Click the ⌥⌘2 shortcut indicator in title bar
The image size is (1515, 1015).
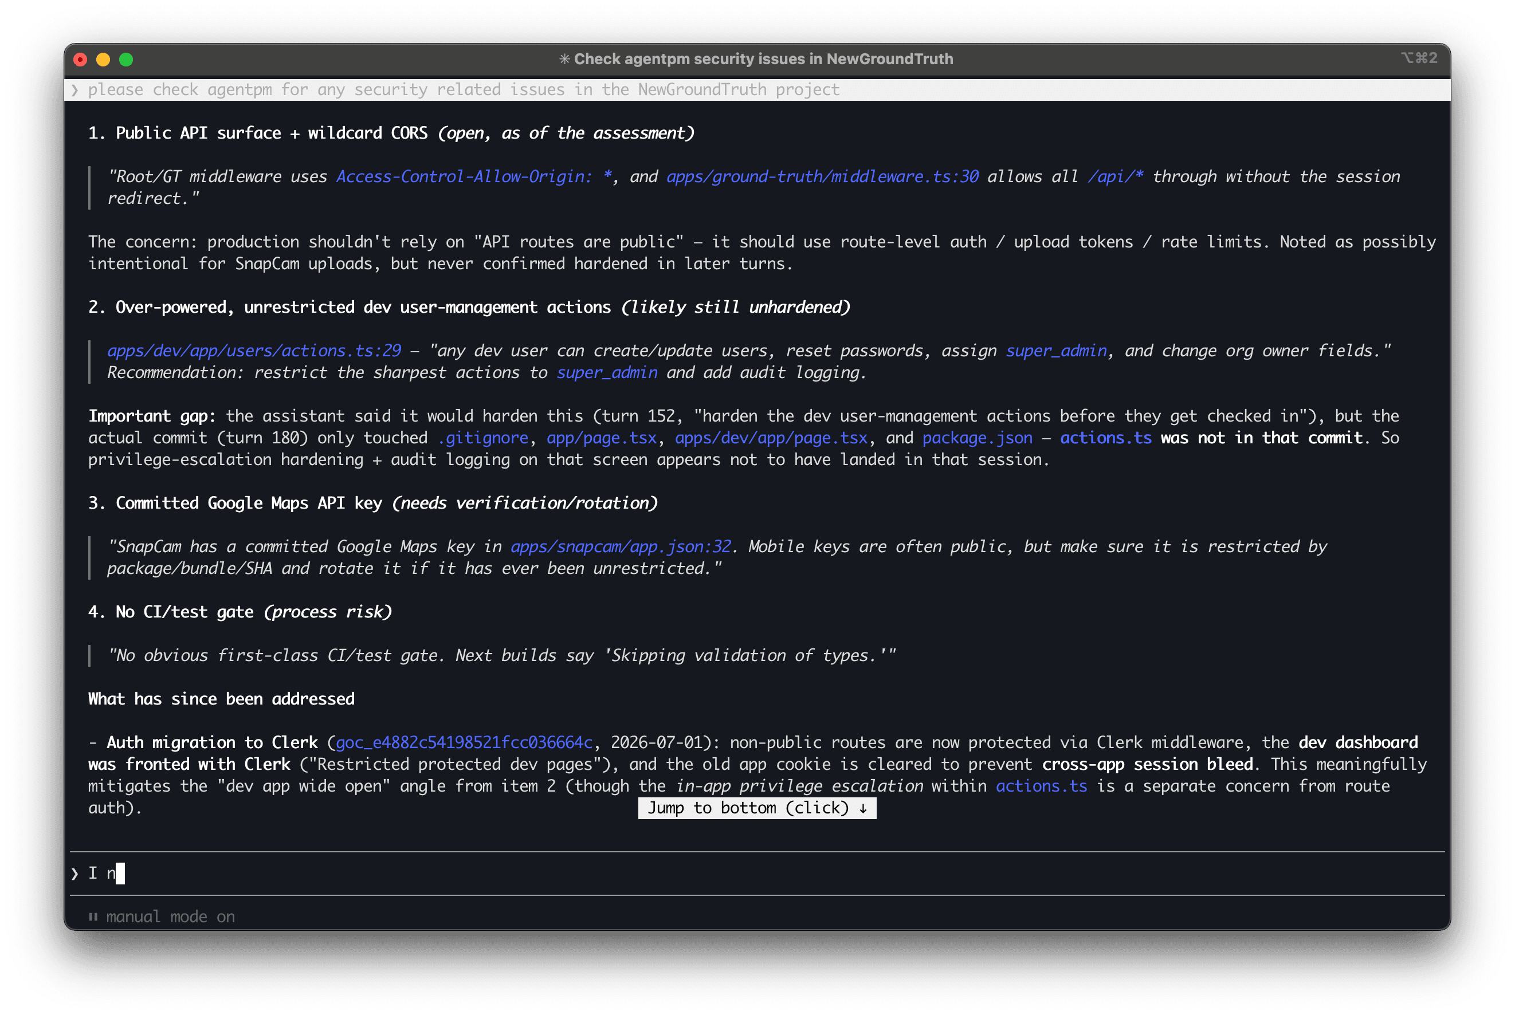pyautogui.click(x=1419, y=58)
